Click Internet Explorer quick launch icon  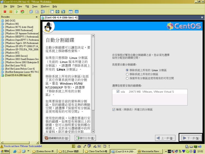(15, 151)
